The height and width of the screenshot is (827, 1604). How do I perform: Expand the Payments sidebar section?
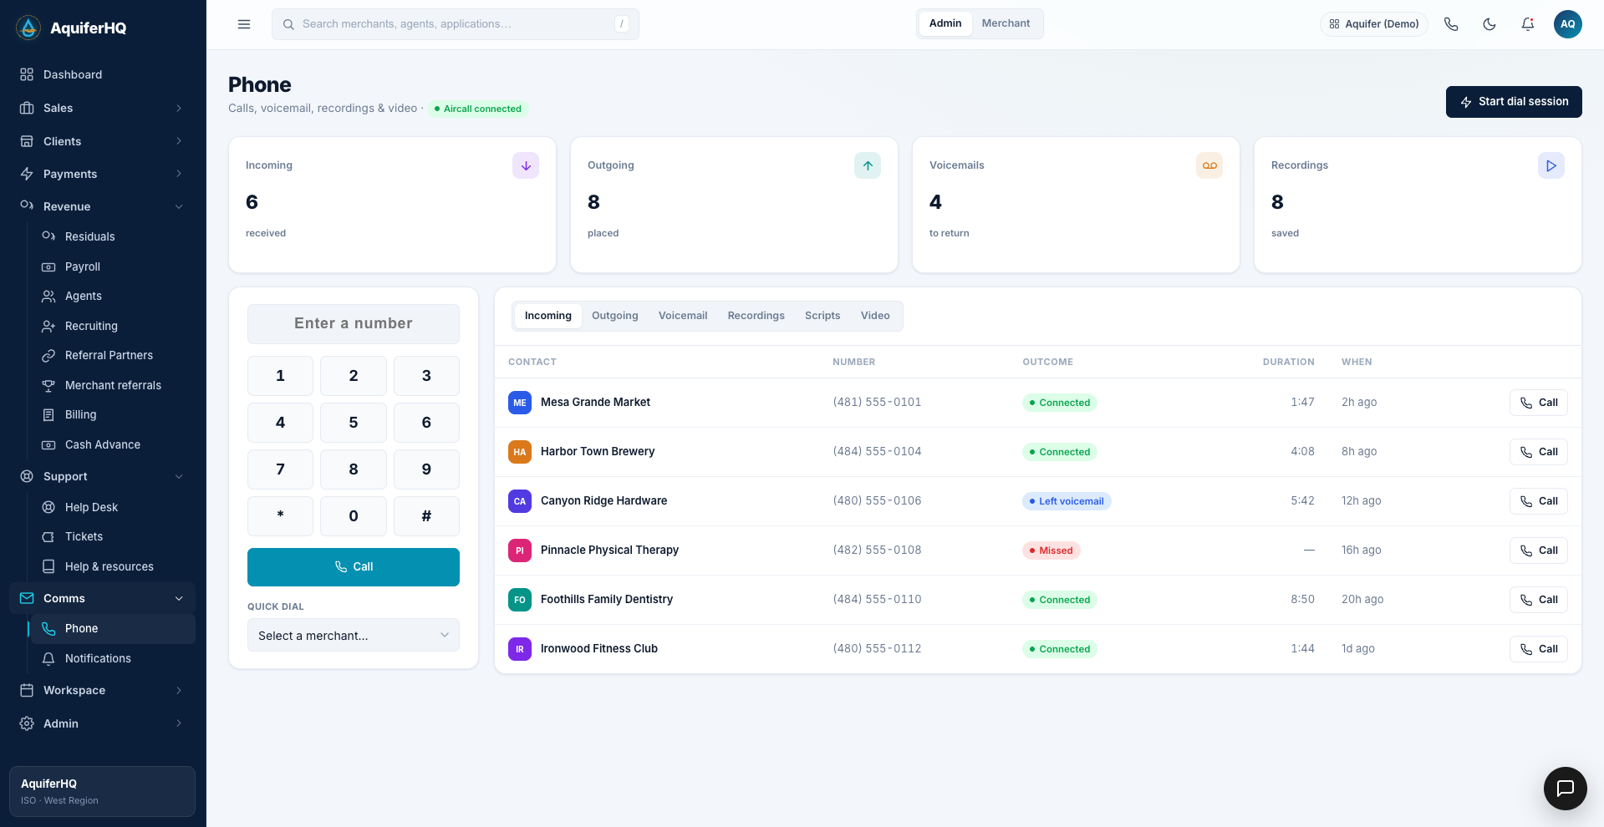pos(103,174)
